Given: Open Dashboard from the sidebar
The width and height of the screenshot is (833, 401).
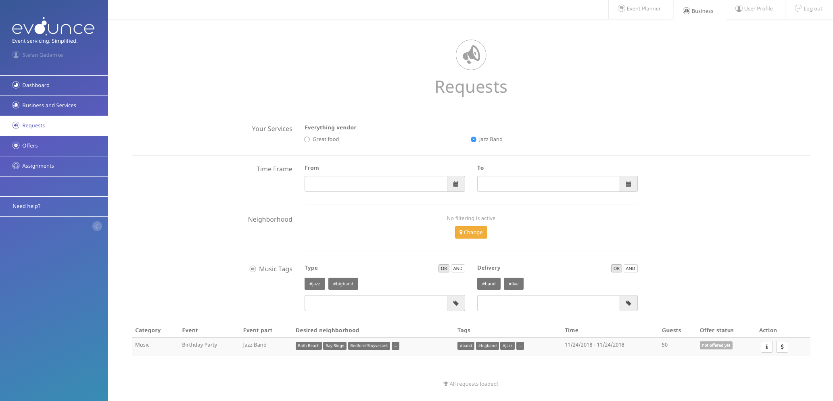Looking at the screenshot, I should click(54, 85).
